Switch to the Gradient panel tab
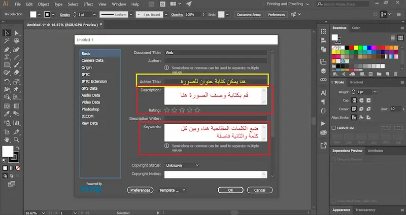 357,82
